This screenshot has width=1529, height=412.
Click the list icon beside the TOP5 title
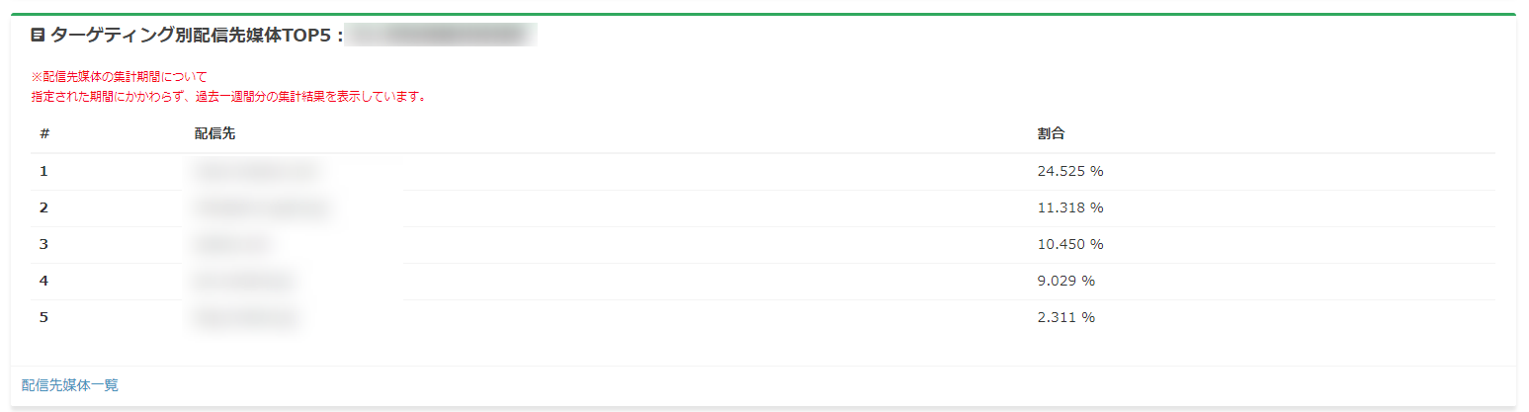[38, 36]
